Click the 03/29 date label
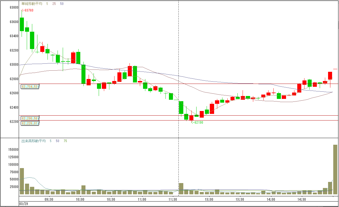Screen dimensions: 339x207 (x=24, y=204)
